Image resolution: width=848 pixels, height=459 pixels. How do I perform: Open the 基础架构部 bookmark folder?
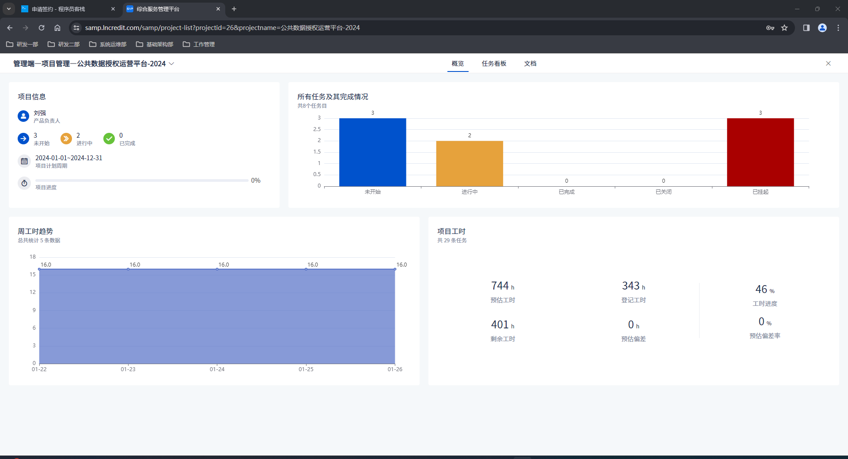(155, 44)
